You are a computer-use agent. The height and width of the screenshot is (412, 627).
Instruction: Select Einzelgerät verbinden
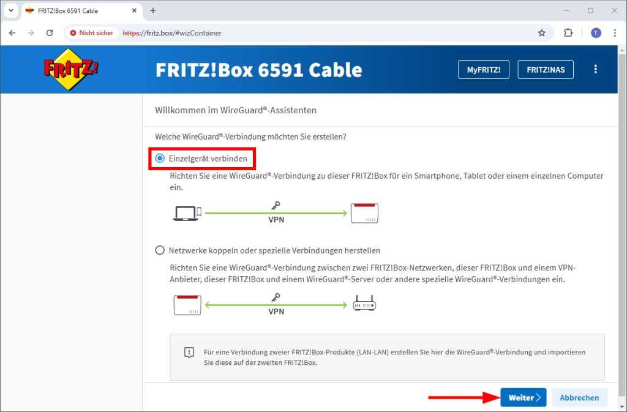click(159, 158)
